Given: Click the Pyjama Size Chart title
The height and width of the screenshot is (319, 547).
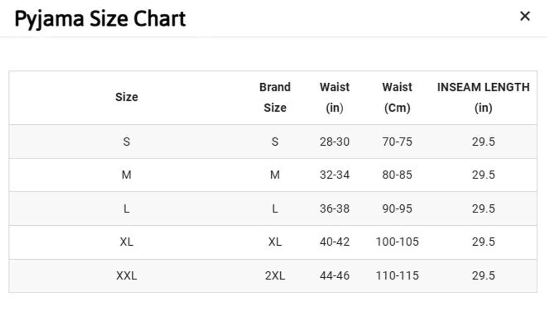Looking at the screenshot, I should tap(100, 19).
